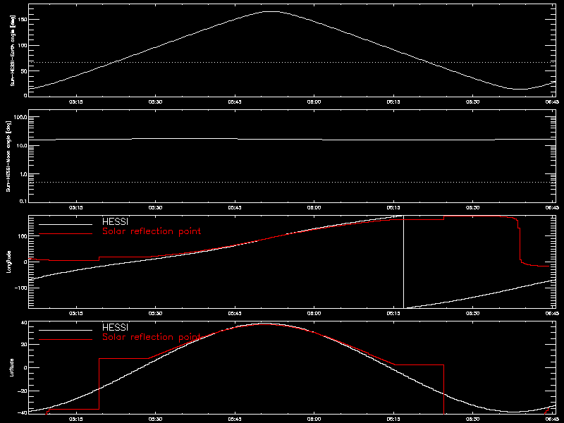The height and width of the screenshot is (423, 564).
Task: Click the '40' tick on Latitude plot
Action: click(24, 322)
